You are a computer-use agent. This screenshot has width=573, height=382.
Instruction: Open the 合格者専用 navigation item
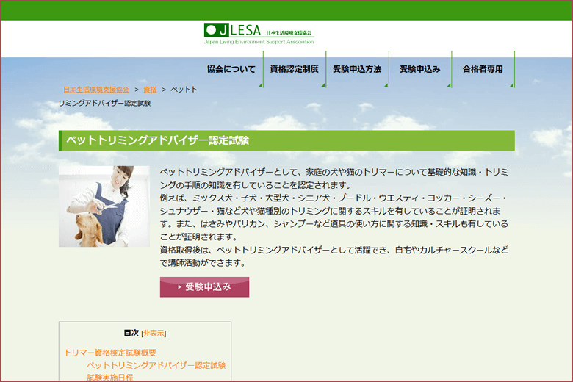483,69
